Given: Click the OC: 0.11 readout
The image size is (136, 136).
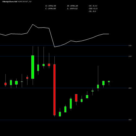Looking at the screenshot, I should 93,6.
